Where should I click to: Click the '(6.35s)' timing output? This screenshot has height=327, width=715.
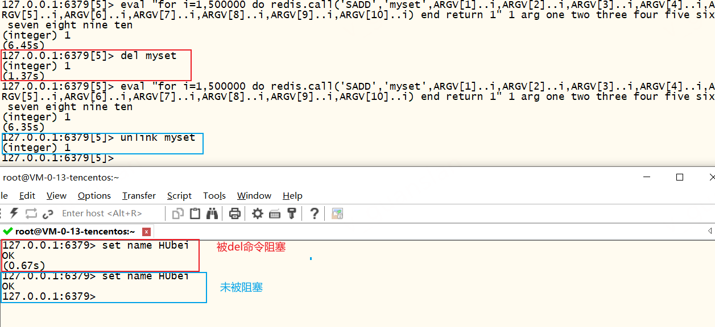coord(24,127)
